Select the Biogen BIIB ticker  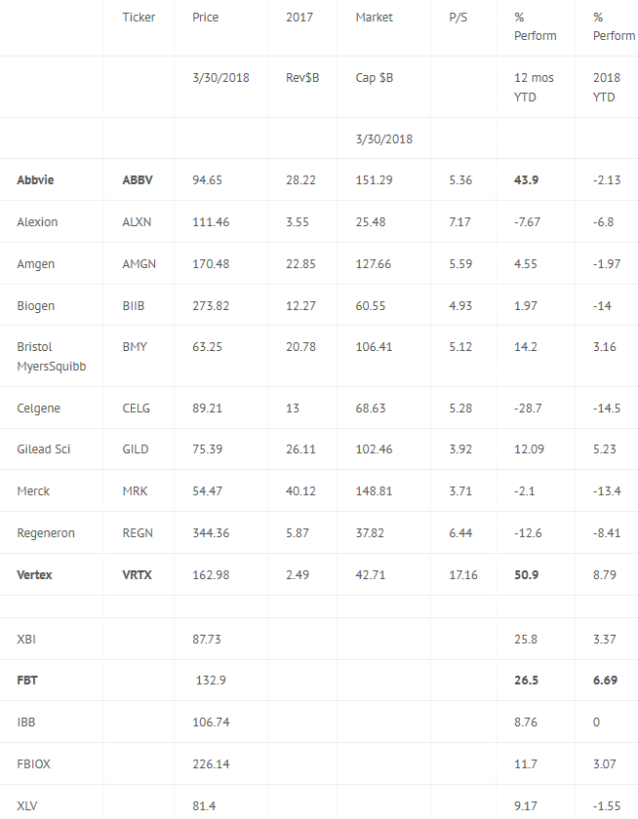click(x=134, y=305)
